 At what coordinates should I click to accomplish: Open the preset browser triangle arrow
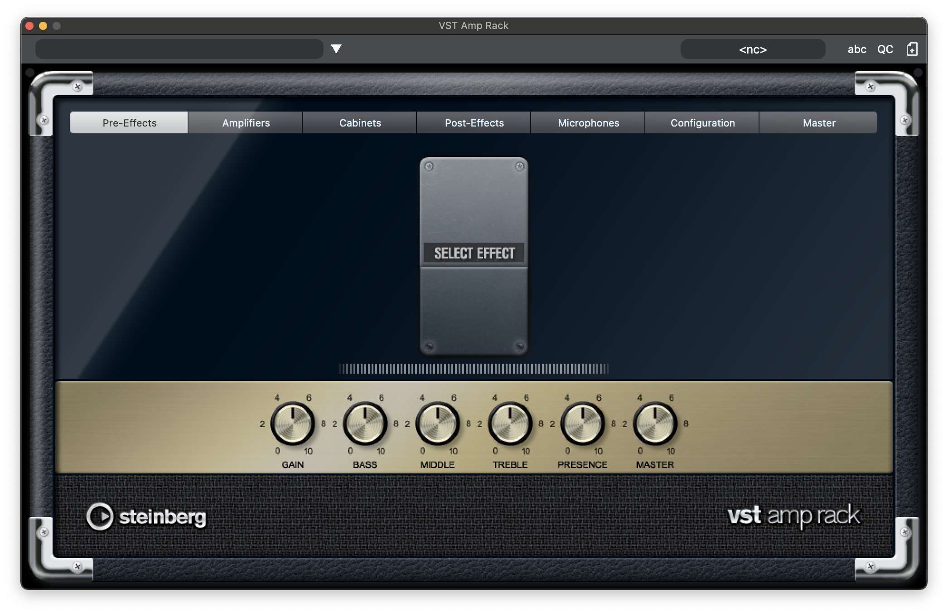click(336, 49)
